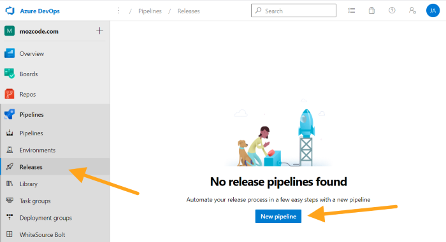Click the "No release pipelines found" heading
The image size is (446, 242).
point(278,182)
